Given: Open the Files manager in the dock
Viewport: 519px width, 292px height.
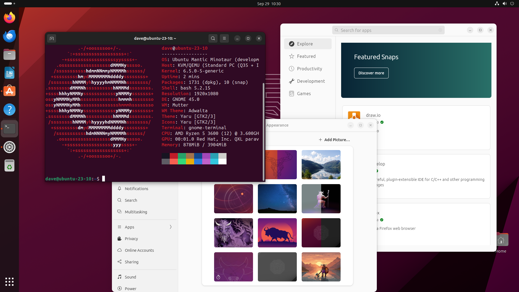Looking at the screenshot, I should tap(9, 55).
